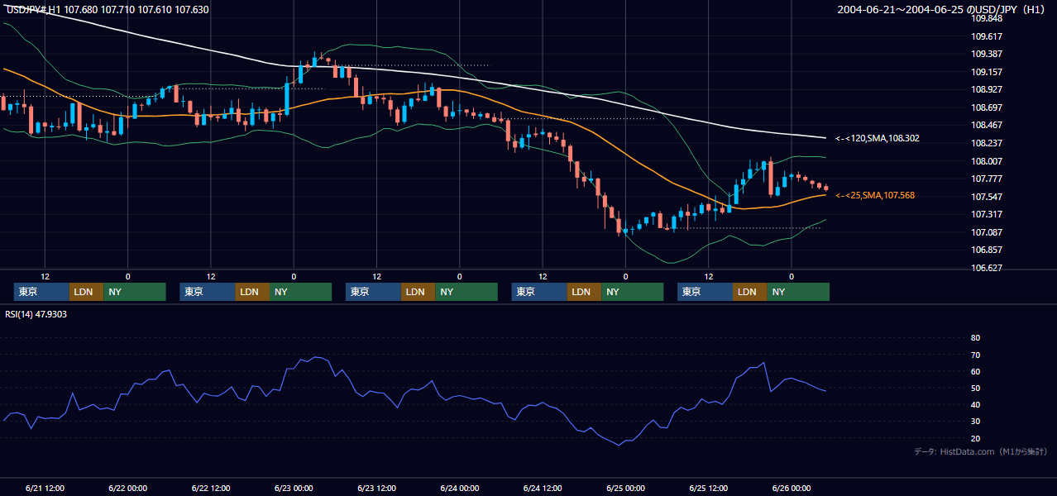Click the chart title 2004-06-21〜2004-06-25 のUSD/JPY

[x=941, y=10]
